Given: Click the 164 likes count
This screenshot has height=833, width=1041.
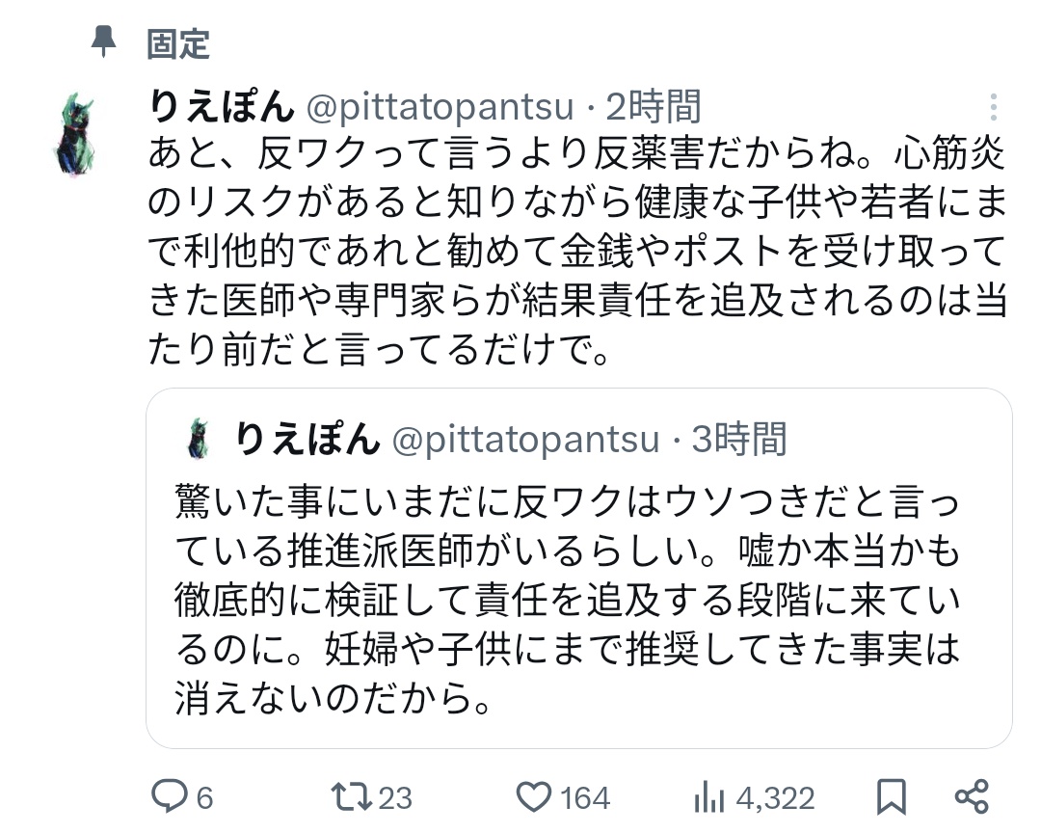Looking at the screenshot, I should (x=585, y=798).
